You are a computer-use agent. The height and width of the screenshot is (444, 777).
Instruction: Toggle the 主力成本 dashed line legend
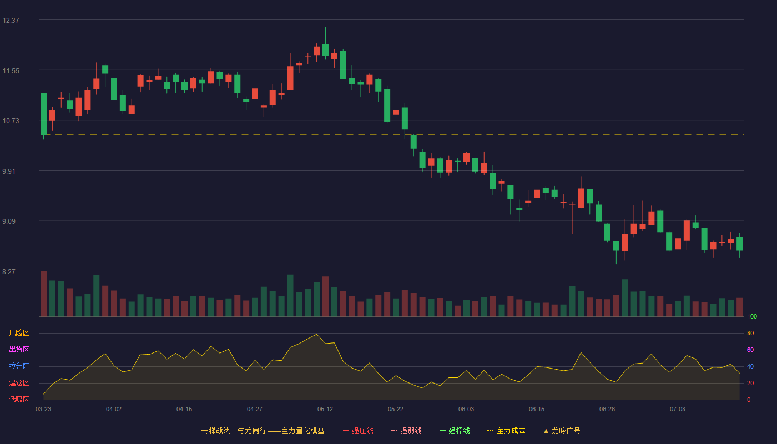pos(506,431)
